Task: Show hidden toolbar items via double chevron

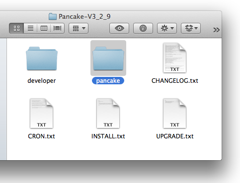Action: click(216, 30)
